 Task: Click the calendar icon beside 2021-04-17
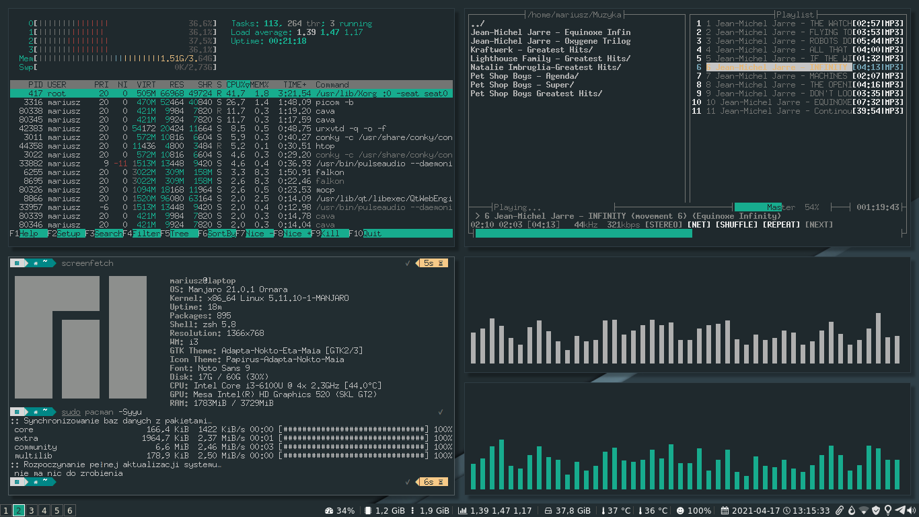[x=725, y=511]
